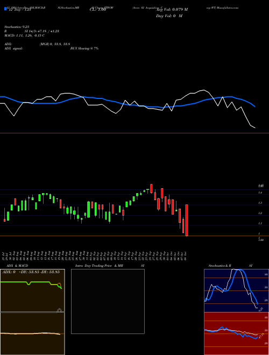Click the 1.2 price axis label
Image resolution: width=269 pixels, height=355 pixels.
[x=260, y=213]
